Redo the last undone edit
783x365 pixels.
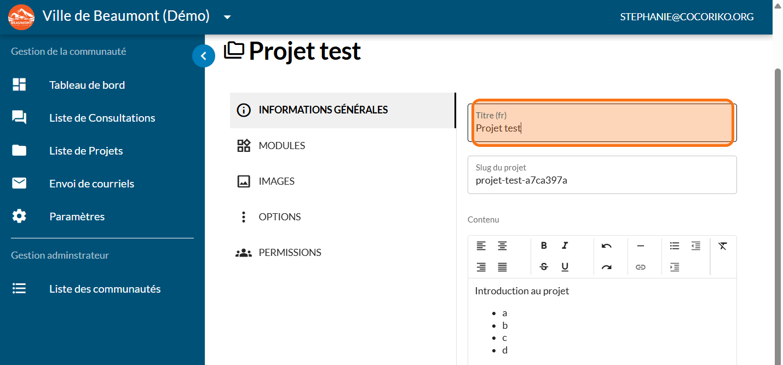606,267
